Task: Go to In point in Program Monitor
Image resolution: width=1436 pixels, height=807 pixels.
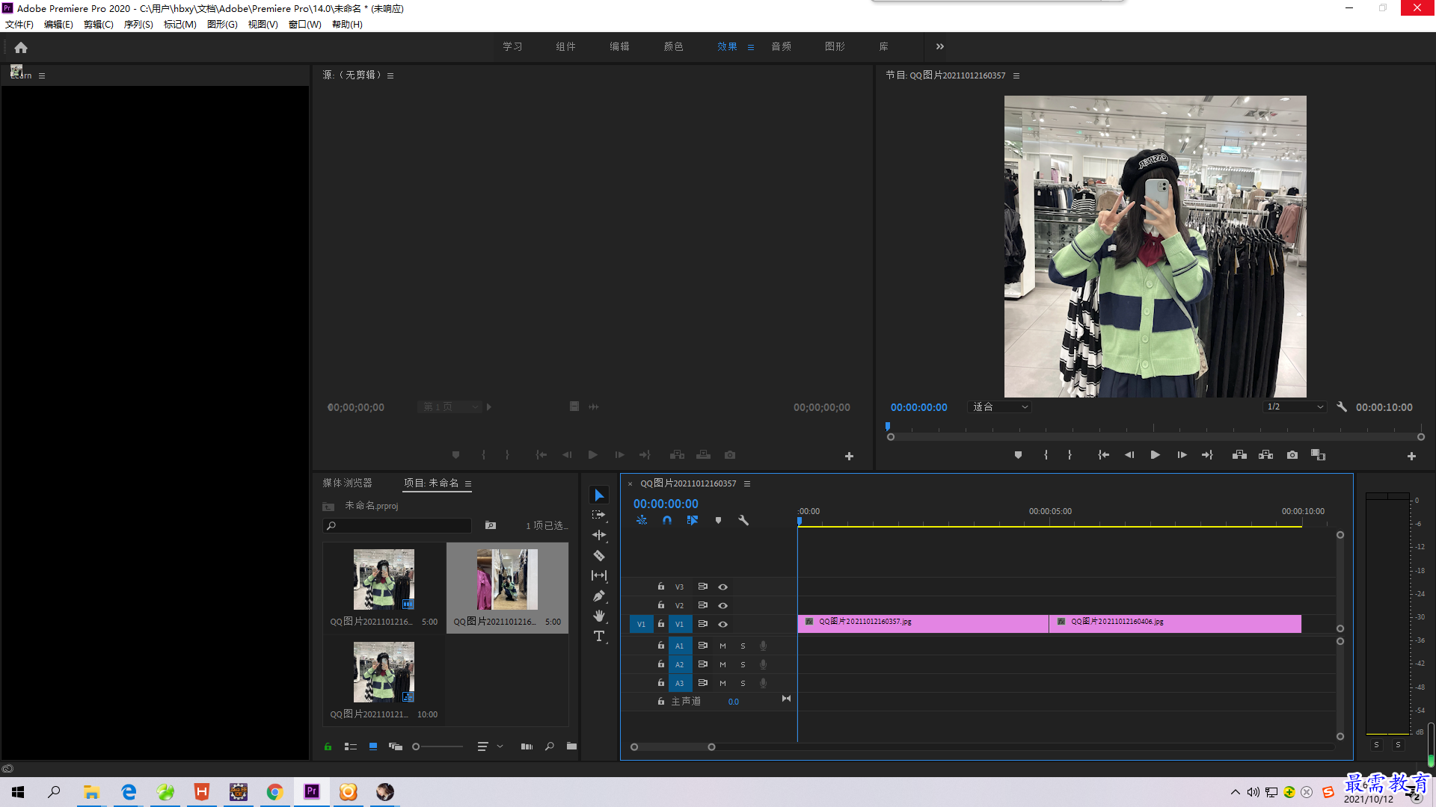Action: [1103, 455]
